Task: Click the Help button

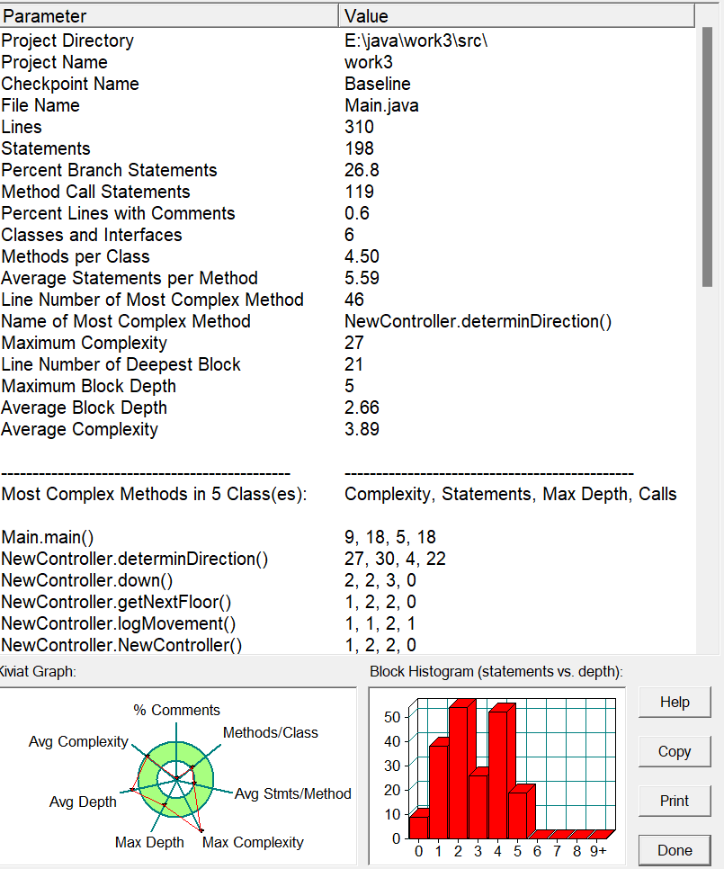Action: coord(675,703)
